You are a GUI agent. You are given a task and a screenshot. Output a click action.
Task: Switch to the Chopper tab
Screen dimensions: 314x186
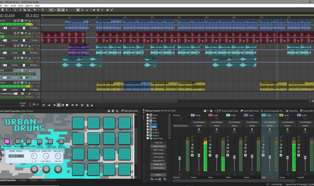tap(23, 180)
